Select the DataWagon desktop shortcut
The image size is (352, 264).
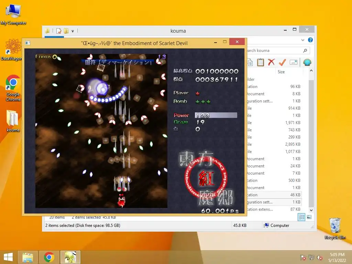coord(12,50)
